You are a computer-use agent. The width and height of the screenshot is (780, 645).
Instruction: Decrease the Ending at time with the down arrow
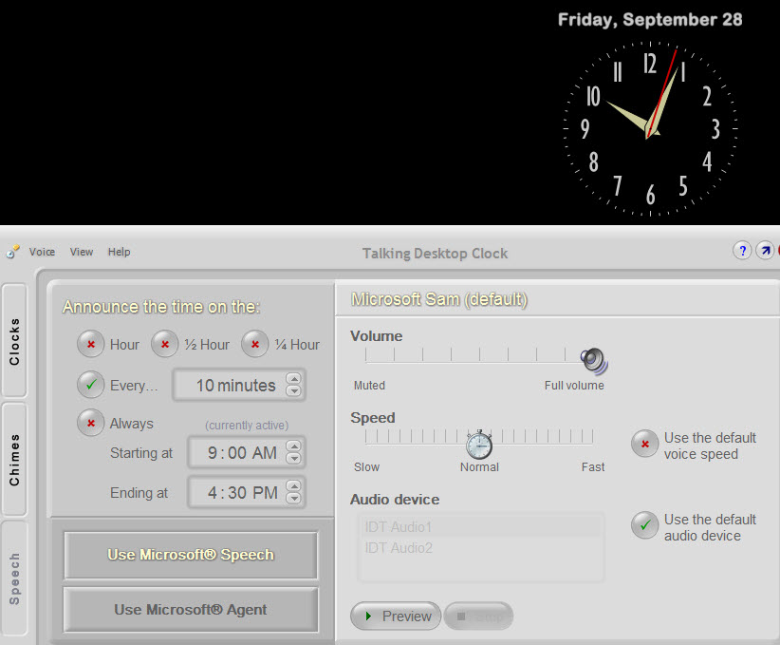click(294, 498)
